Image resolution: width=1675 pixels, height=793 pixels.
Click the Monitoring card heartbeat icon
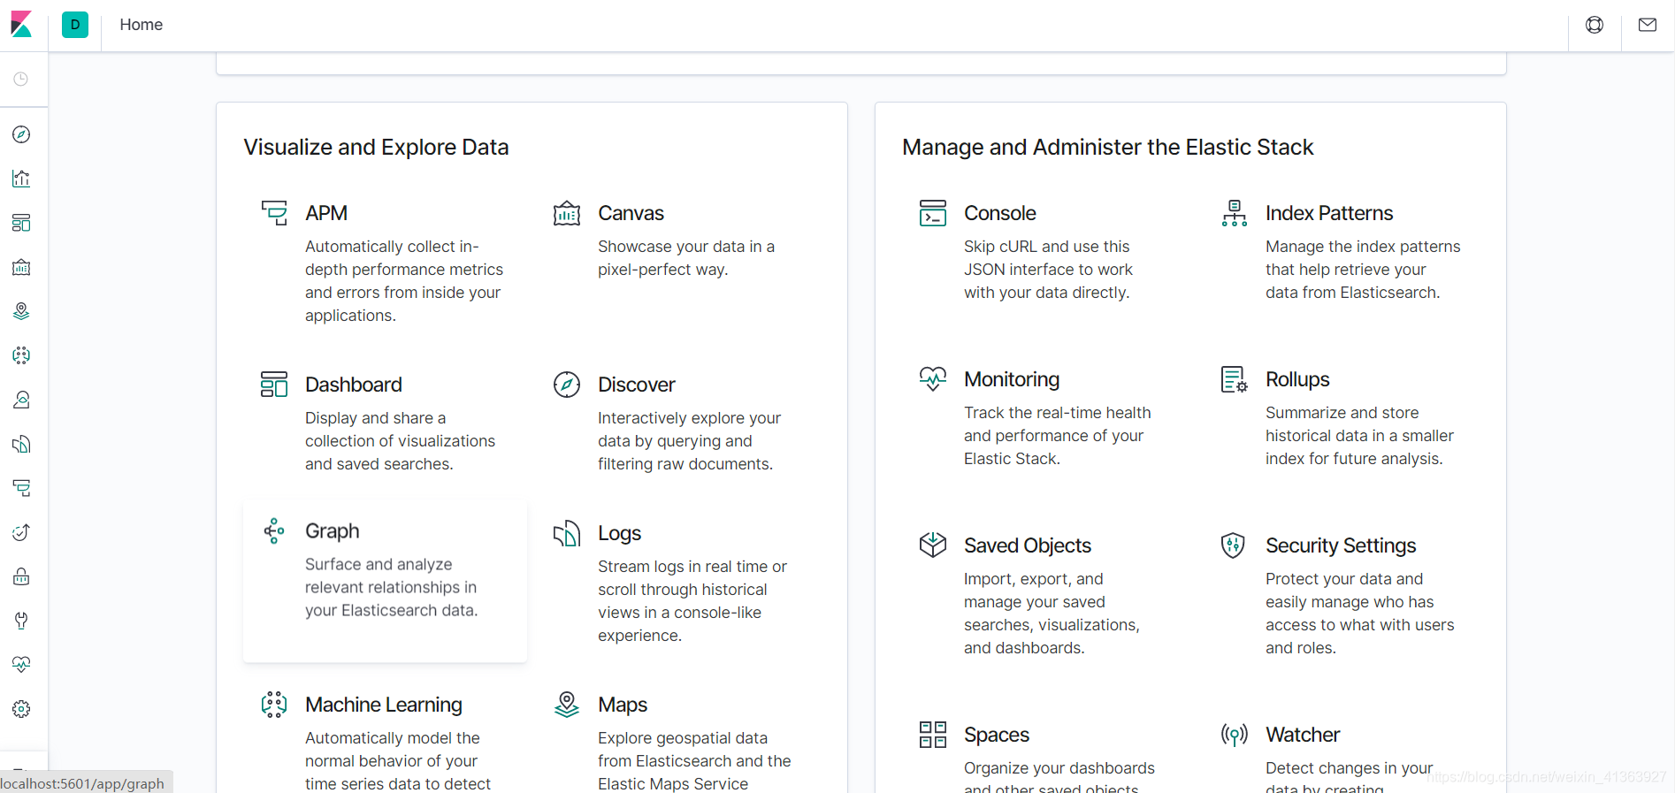point(933,379)
